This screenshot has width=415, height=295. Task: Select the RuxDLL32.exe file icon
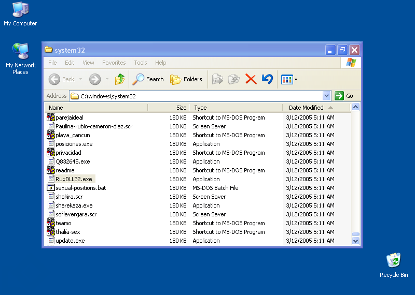pos(51,179)
